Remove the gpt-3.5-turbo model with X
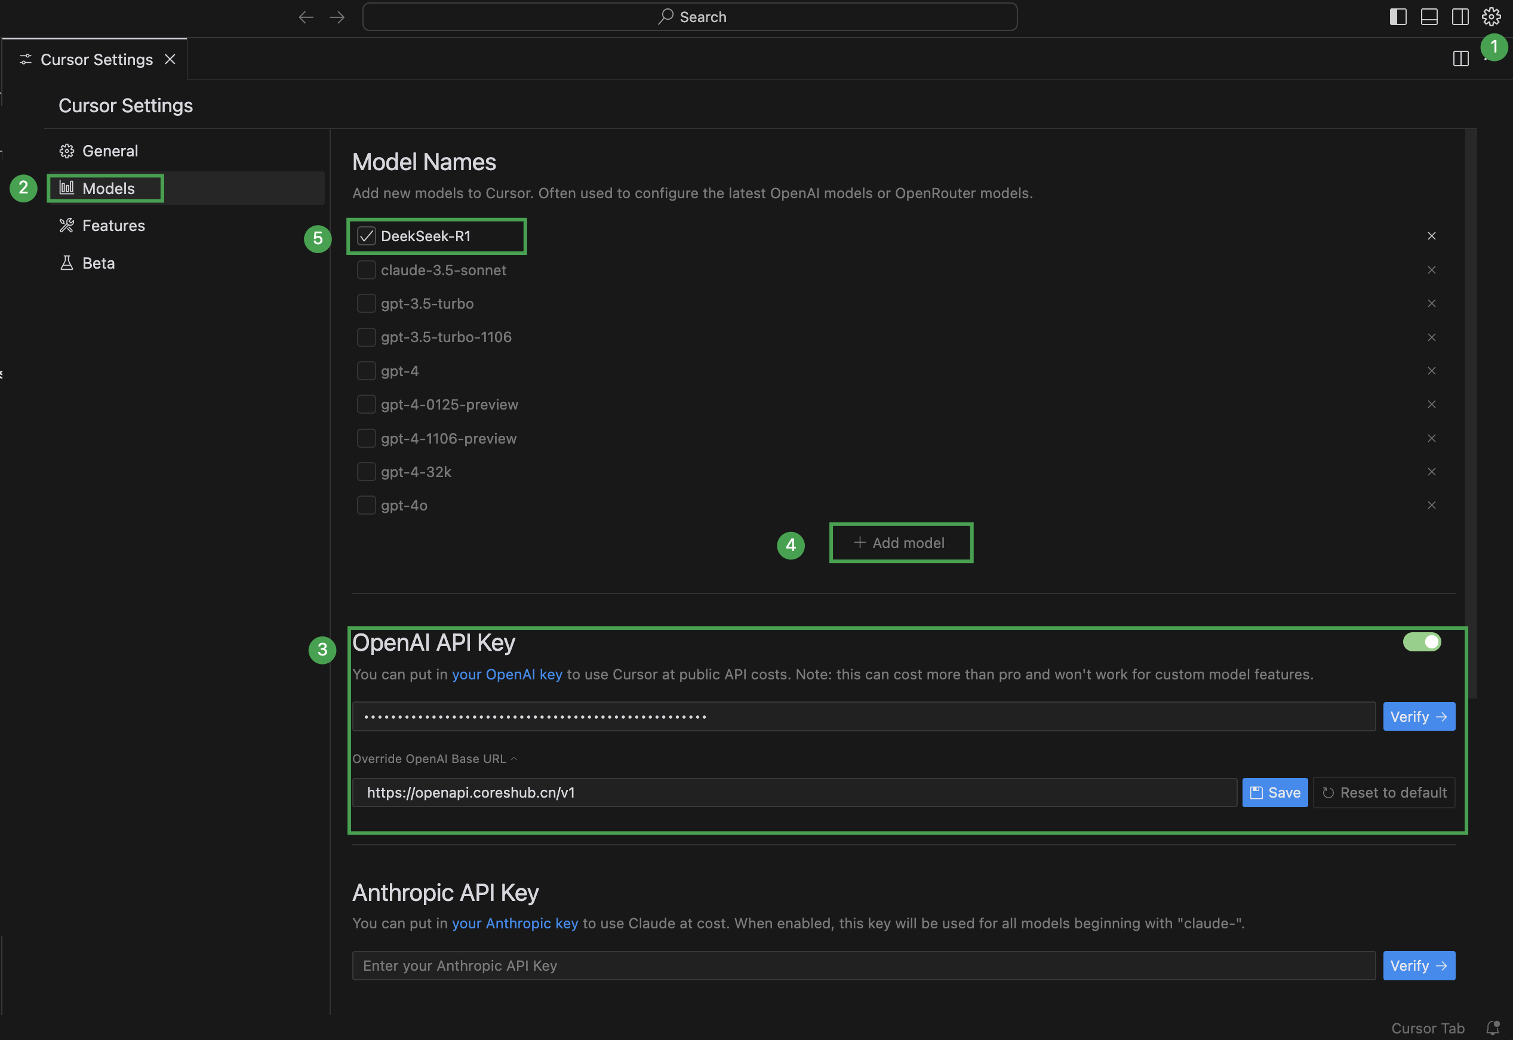Viewport: 1513px width, 1040px height. coord(1431,304)
